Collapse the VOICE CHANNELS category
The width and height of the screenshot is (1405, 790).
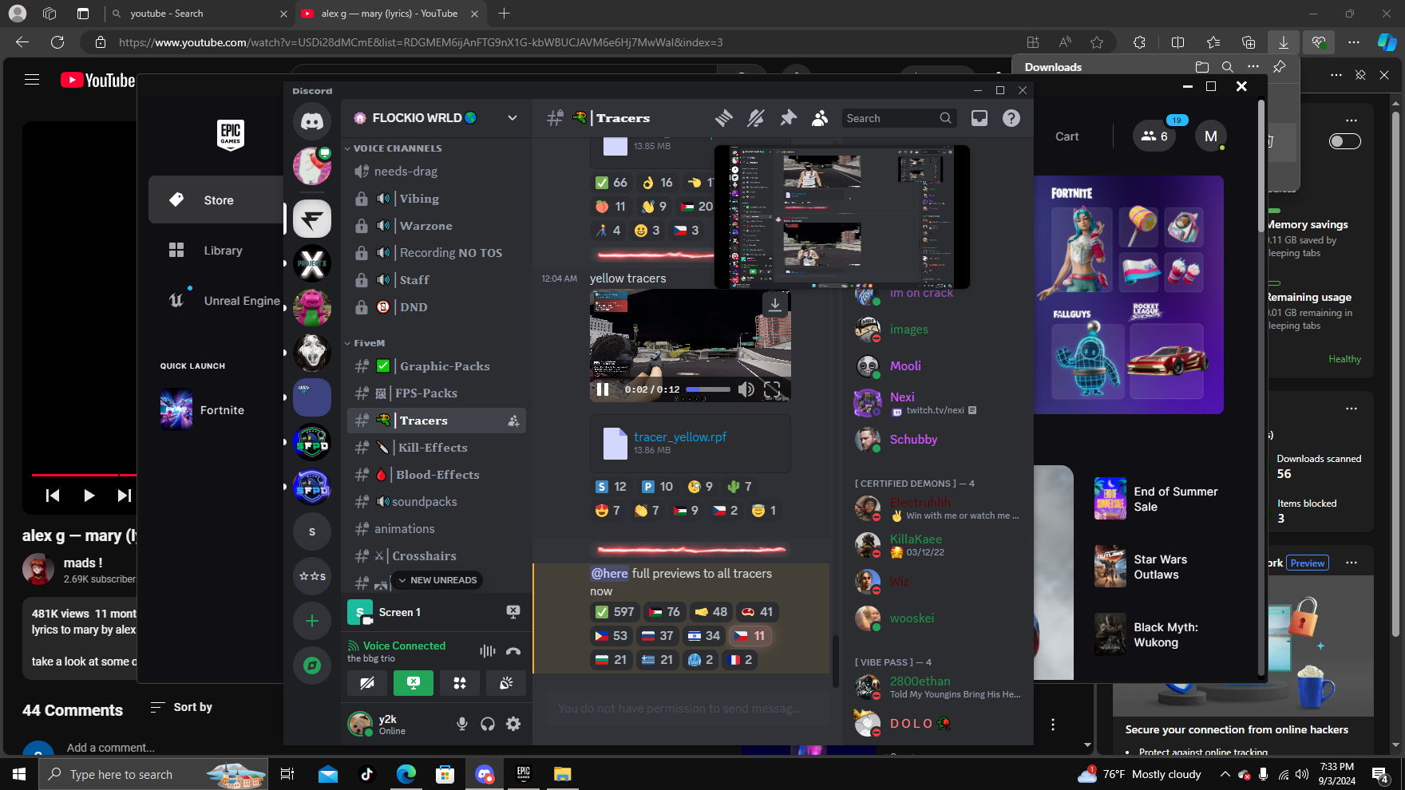pyautogui.click(x=397, y=148)
